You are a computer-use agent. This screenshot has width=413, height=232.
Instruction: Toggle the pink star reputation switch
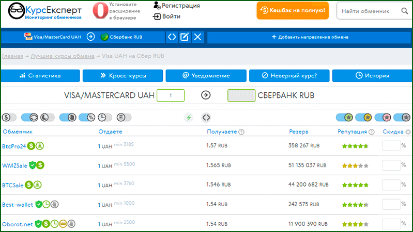tap(383, 118)
